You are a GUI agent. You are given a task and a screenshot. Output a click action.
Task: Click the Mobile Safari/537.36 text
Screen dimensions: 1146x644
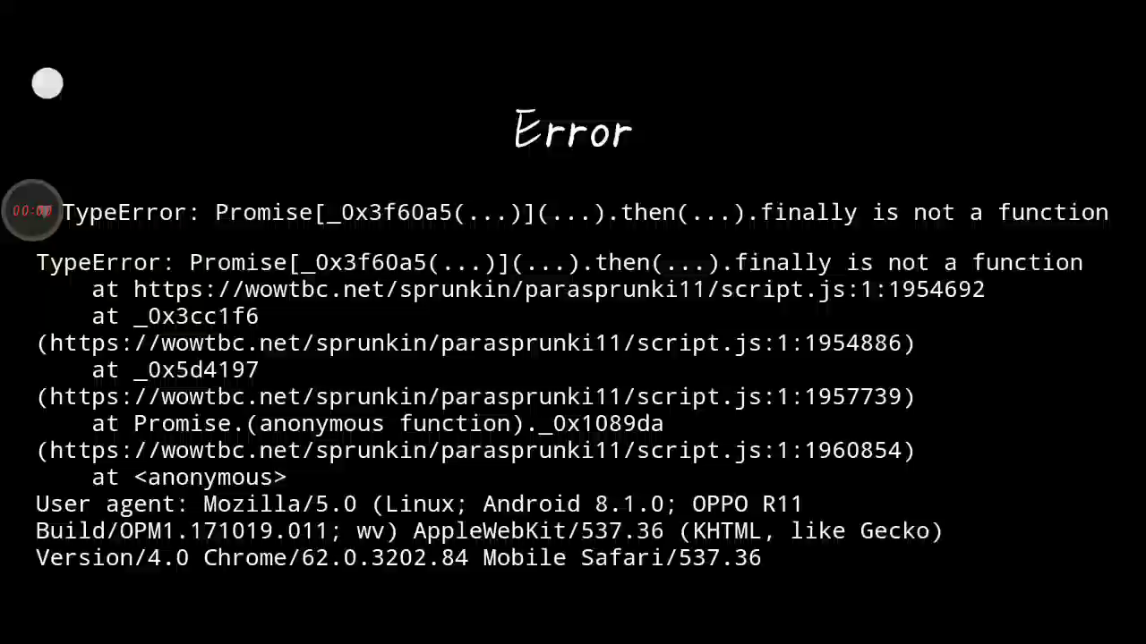[x=622, y=558]
